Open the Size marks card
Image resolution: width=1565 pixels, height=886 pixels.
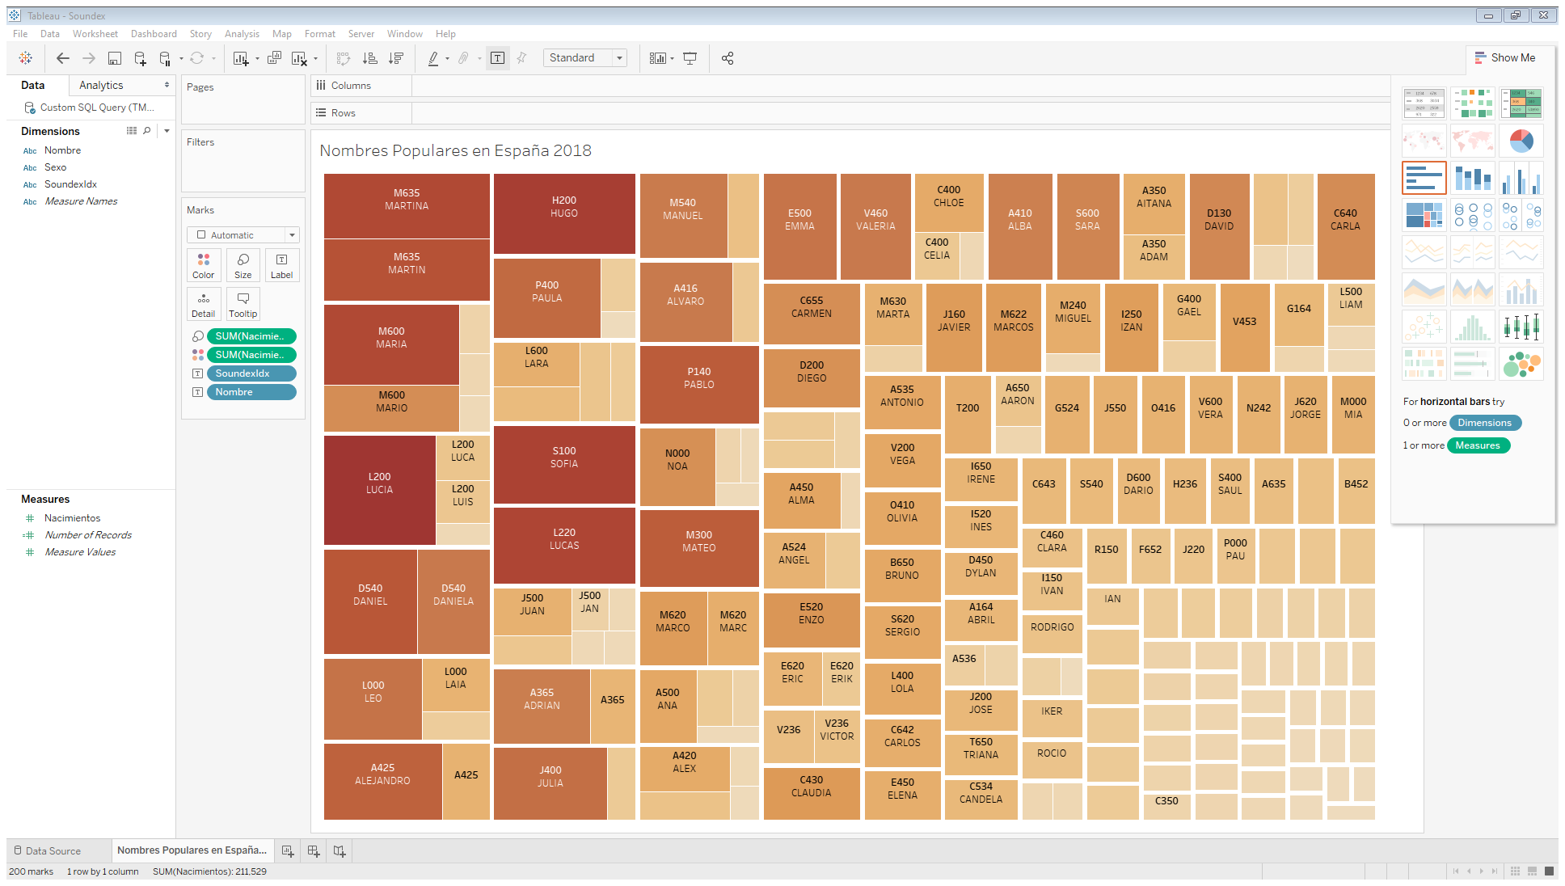(x=243, y=264)
